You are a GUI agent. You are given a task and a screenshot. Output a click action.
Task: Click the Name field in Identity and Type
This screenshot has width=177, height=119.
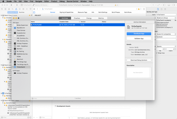pos(166,15)
